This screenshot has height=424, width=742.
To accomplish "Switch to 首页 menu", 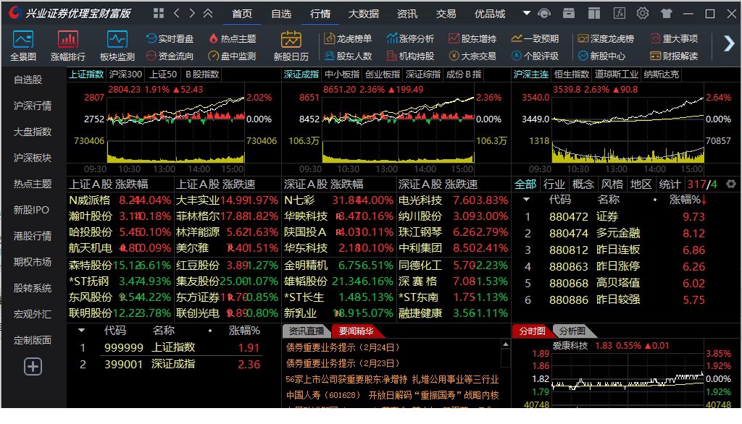I will coord(242,14).
